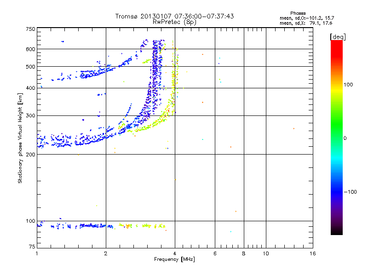368x276 pixels.
Task: Click y-axis tick label '75'
Action: click(x=32, y=247)
